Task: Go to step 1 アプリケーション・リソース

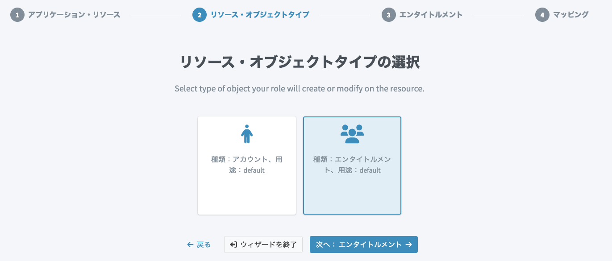Action: [x=65, y=15]
